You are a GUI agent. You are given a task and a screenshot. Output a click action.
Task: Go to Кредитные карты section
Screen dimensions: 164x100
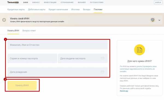(16, 9)
